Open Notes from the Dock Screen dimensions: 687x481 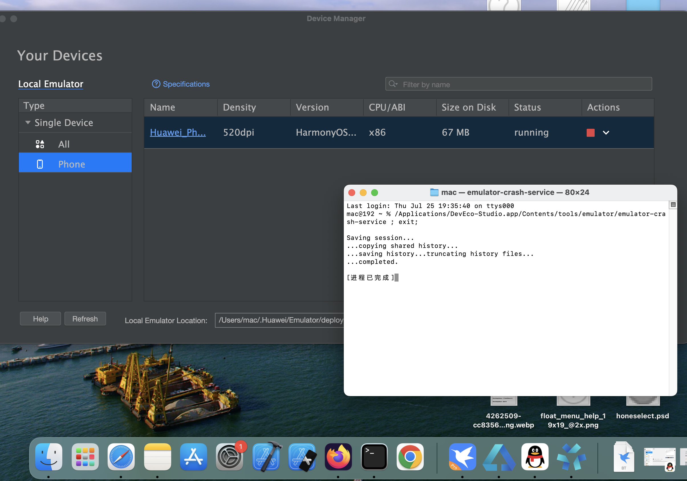pyautogui.click(x=157, y=456)
